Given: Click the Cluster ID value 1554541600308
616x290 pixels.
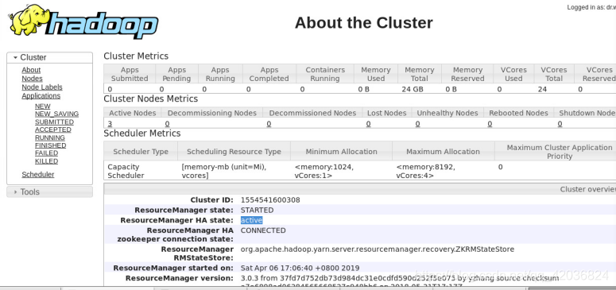Looking at the screenshot, I should 270,200.
